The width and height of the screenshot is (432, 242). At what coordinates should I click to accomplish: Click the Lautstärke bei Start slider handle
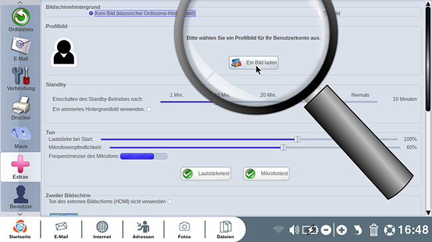click(297, 139)
